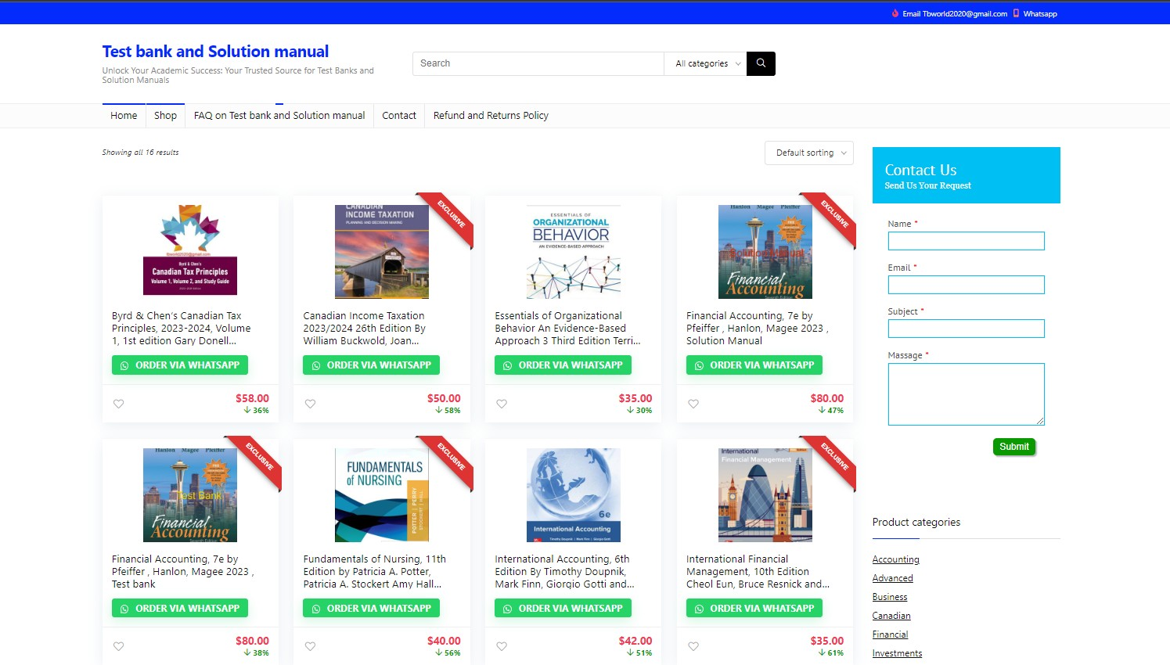Click wishlist heart for International Accounting
This screenshot has width=1170, height=665.
502,646
